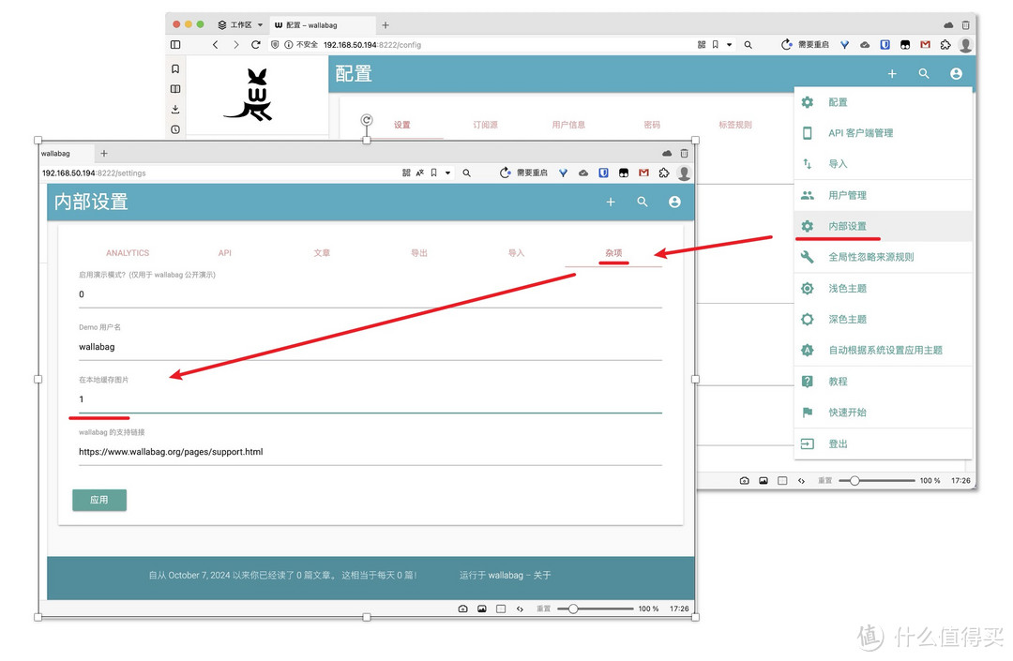Open 内部设置 in the user menu
This screenshot has height=661, width=1013.
click(847, 226)
